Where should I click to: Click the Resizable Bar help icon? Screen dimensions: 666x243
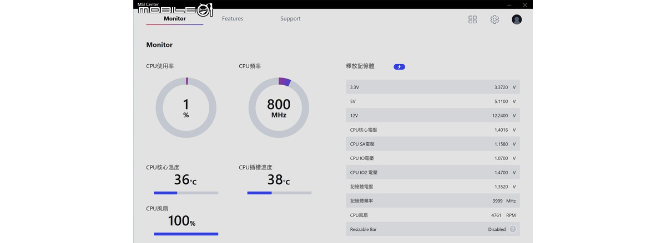513,229
